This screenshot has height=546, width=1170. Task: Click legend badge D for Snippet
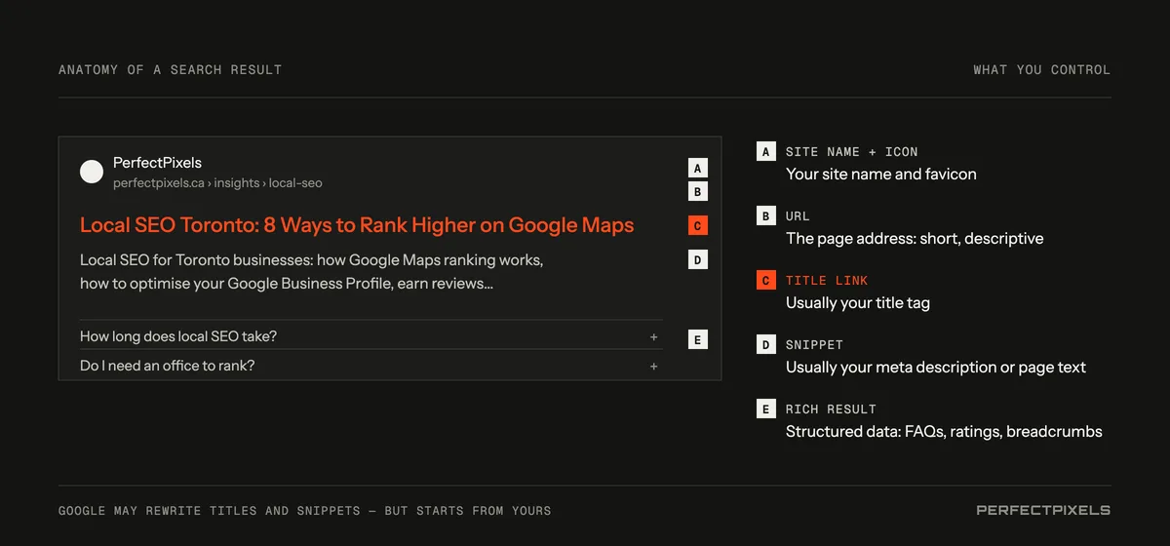coord(766,344)
